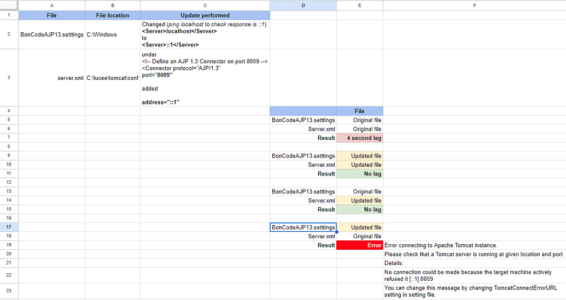Select 'Original file' cell in row 18
Image resolution: width=566 pixels, height=300 pixels.
(359, 236)
